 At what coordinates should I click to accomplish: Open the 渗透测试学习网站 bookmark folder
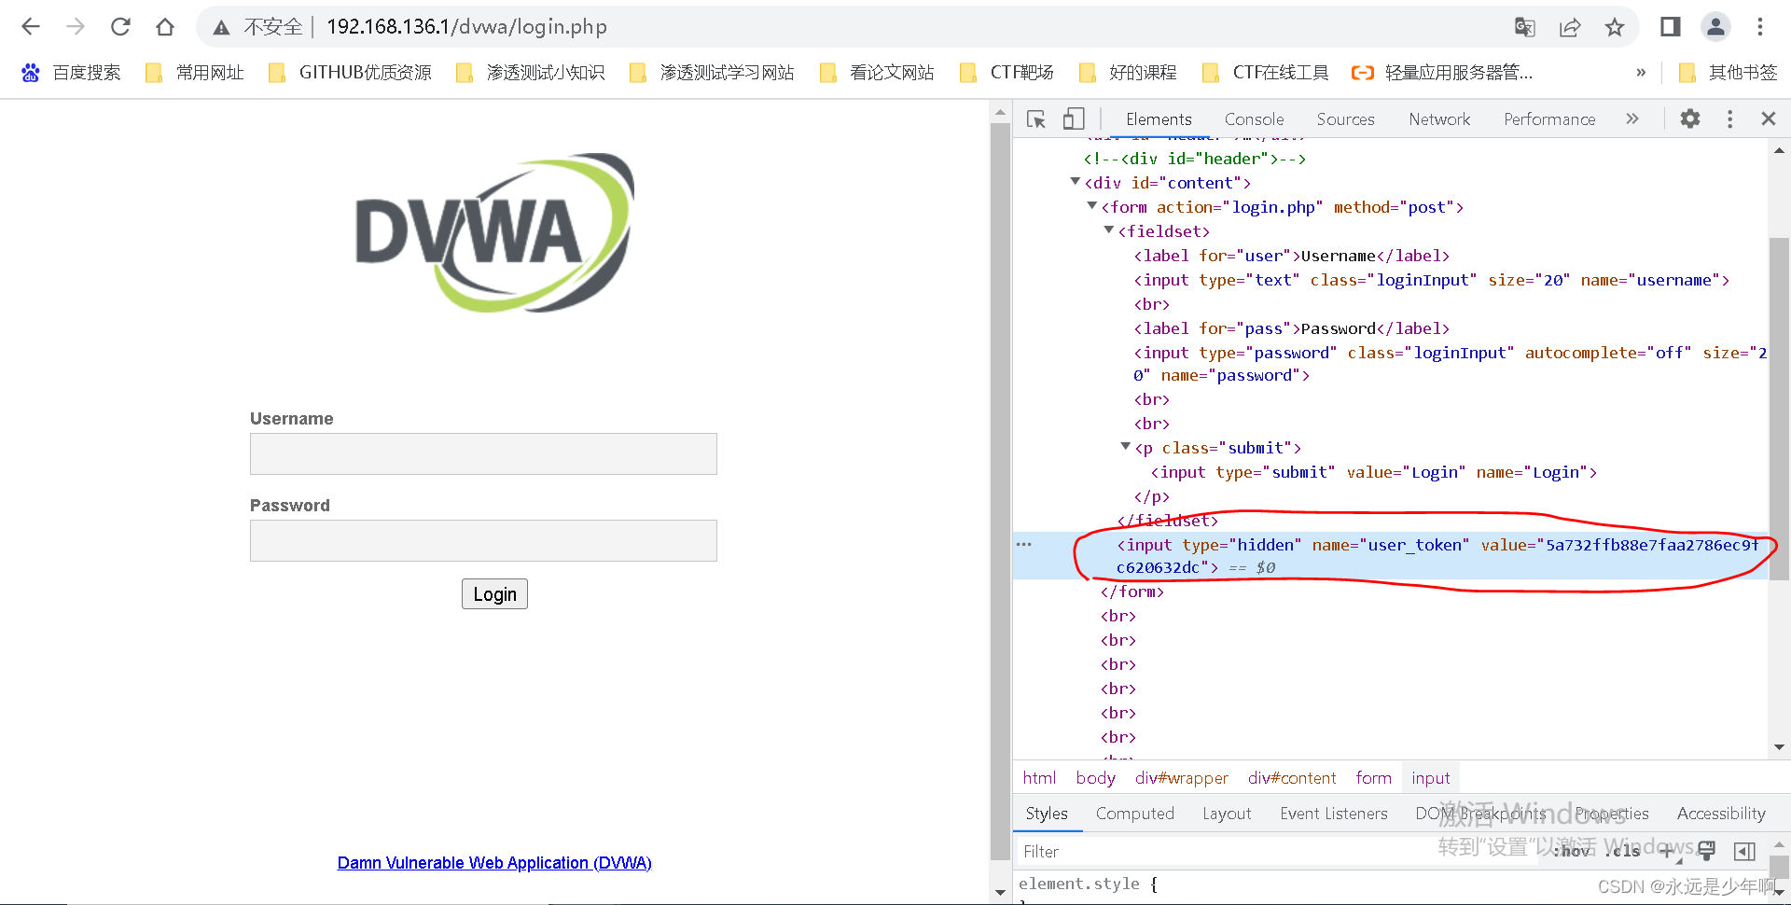point(712,73)
